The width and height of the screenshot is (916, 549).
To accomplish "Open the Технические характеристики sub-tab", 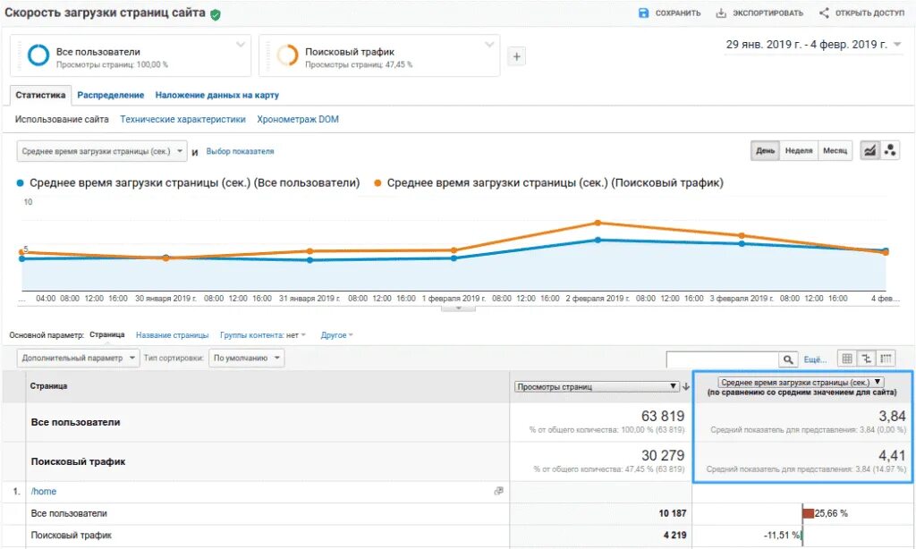I will click(x=182, y=119).
